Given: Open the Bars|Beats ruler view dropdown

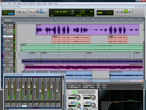Looking at the screenshot, I should [3, 20].
